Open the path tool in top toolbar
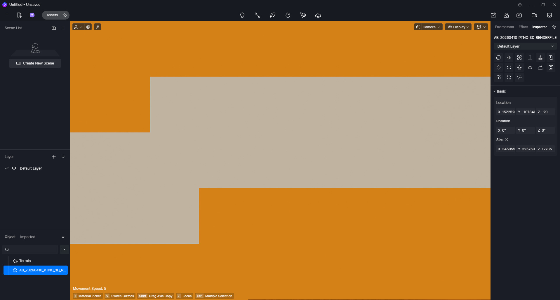Viewport: 560px width, 300px height. tap(257, 15)
